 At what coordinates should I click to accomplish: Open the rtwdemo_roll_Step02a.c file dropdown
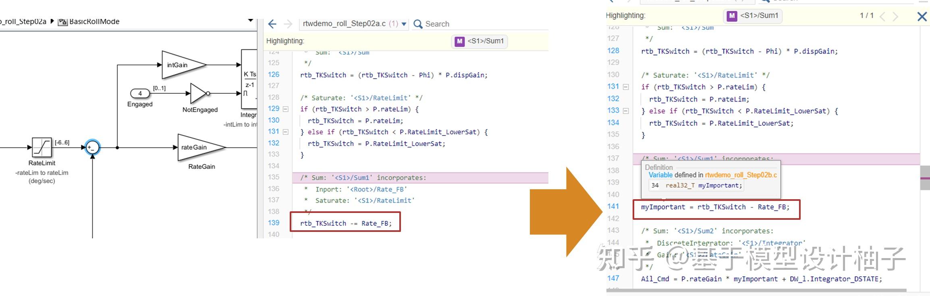[x=404, y=24]
